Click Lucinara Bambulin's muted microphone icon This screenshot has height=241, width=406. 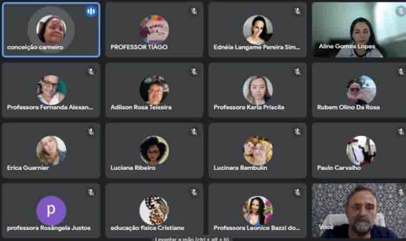[x=298, y=132]
